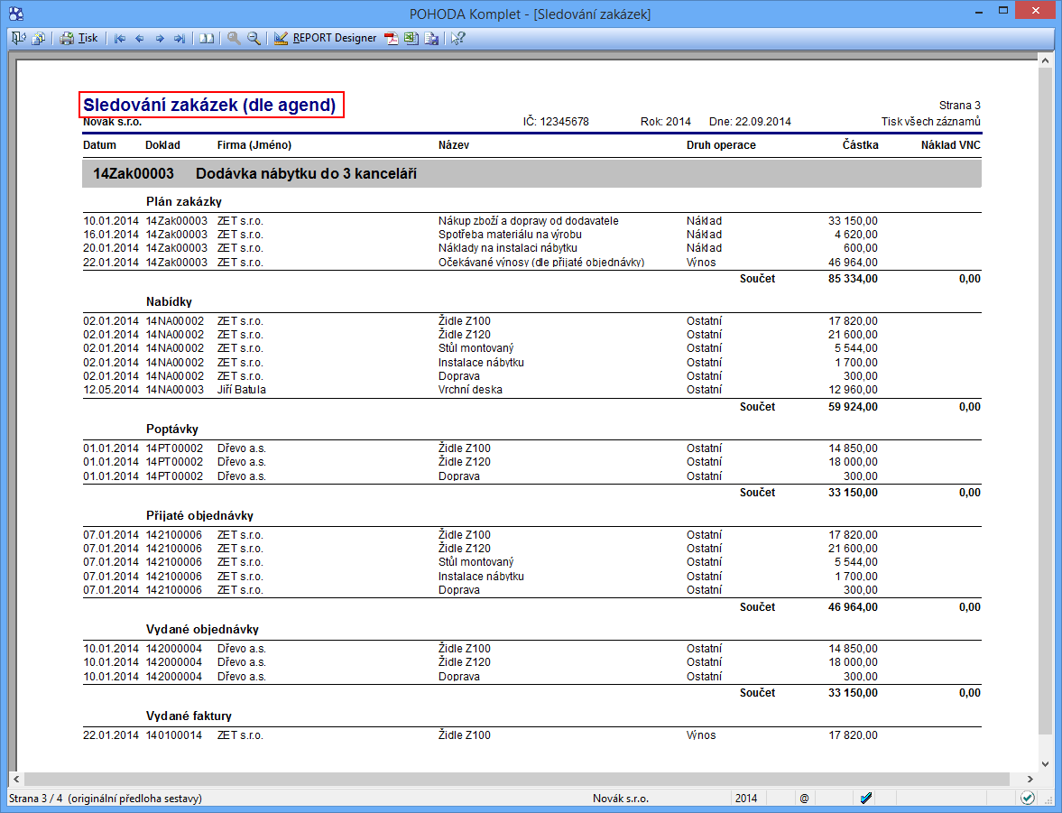Click invoice document number 140100014
The height and width of the screenshot is (813, 1062).
173,735
